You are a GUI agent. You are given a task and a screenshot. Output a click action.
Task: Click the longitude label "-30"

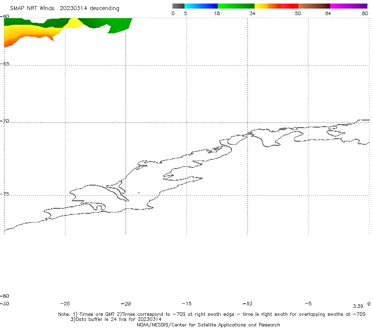5,304
